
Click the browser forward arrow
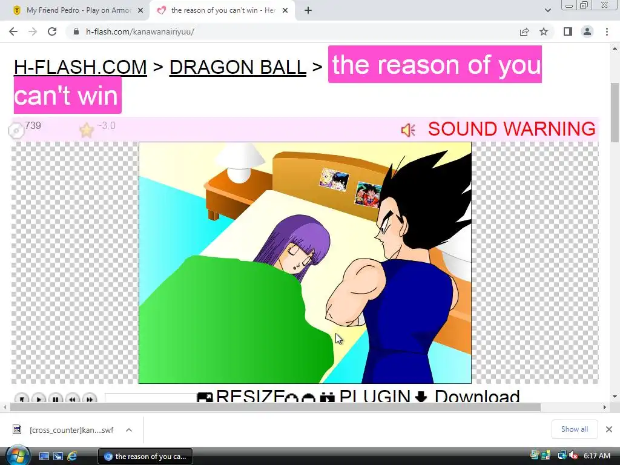coord(33,31)
